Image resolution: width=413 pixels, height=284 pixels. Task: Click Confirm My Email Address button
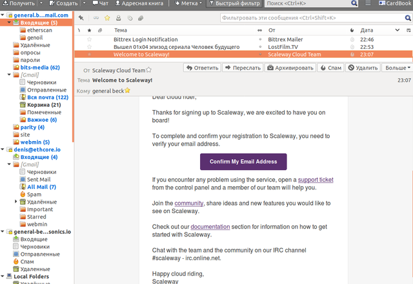coord(243,162)
